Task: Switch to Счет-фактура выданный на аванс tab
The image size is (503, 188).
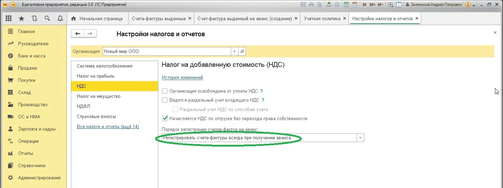Action: pos(245,19)
